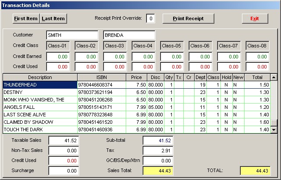The height and width of the screenshot is (180, 281).
Task: Click the customer last name field SMITH
Action: 72,35
